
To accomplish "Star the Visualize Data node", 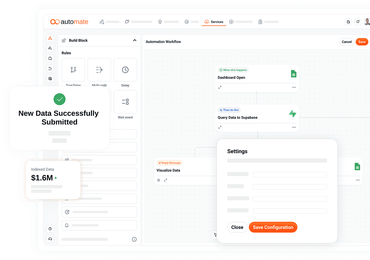I will (158, 180).
